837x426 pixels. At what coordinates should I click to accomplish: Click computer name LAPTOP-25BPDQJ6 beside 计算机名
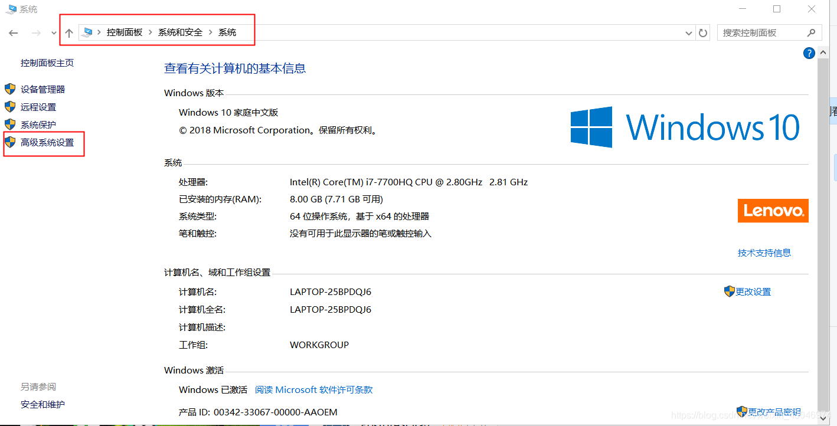coord(331,292)
